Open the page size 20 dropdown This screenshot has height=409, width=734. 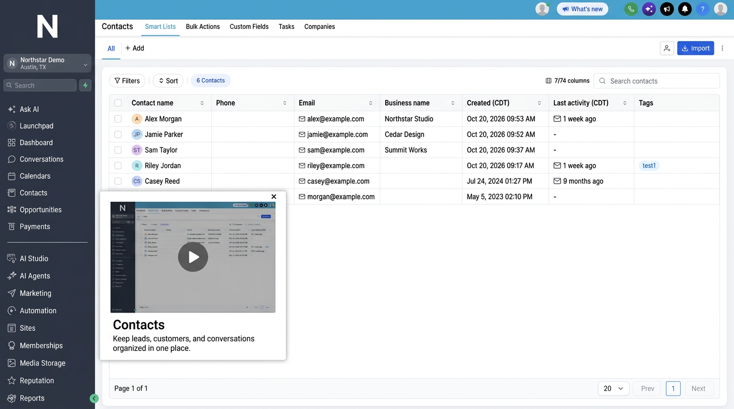(613, 388)
